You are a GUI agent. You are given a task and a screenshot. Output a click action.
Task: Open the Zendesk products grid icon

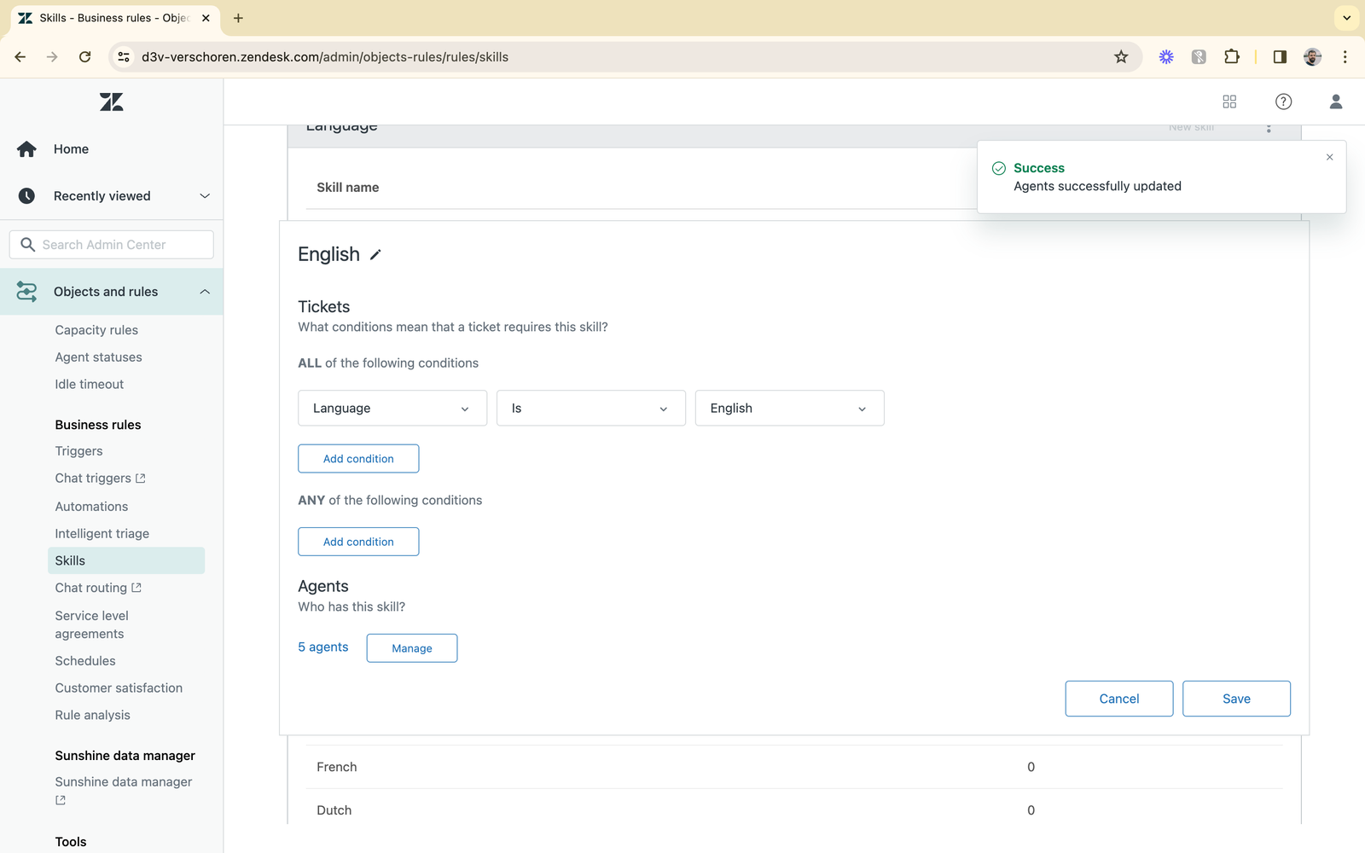point(1229,102)
